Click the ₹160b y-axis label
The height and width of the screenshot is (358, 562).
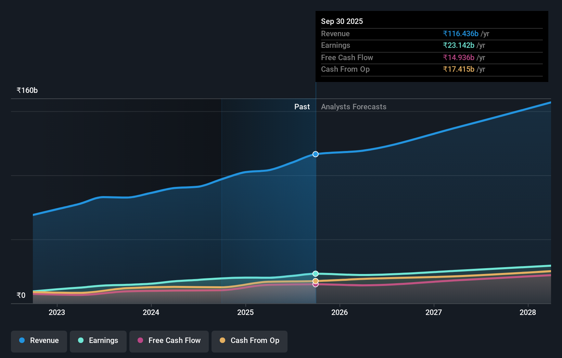[27, 90]
